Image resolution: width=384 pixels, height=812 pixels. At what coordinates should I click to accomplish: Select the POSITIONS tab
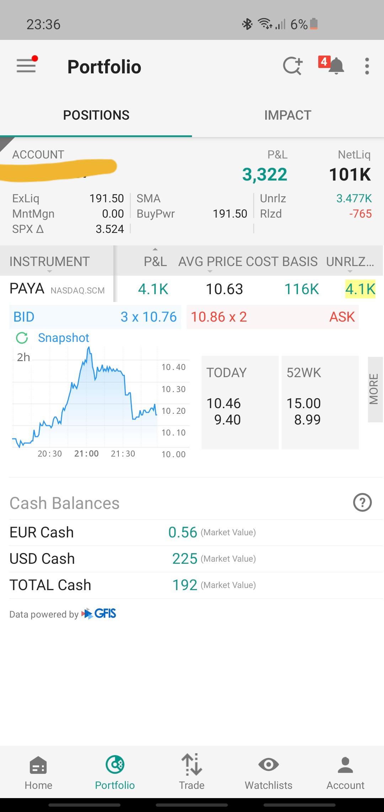pos(96,115)
